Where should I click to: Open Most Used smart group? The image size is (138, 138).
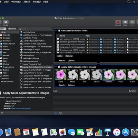[5, 79]
